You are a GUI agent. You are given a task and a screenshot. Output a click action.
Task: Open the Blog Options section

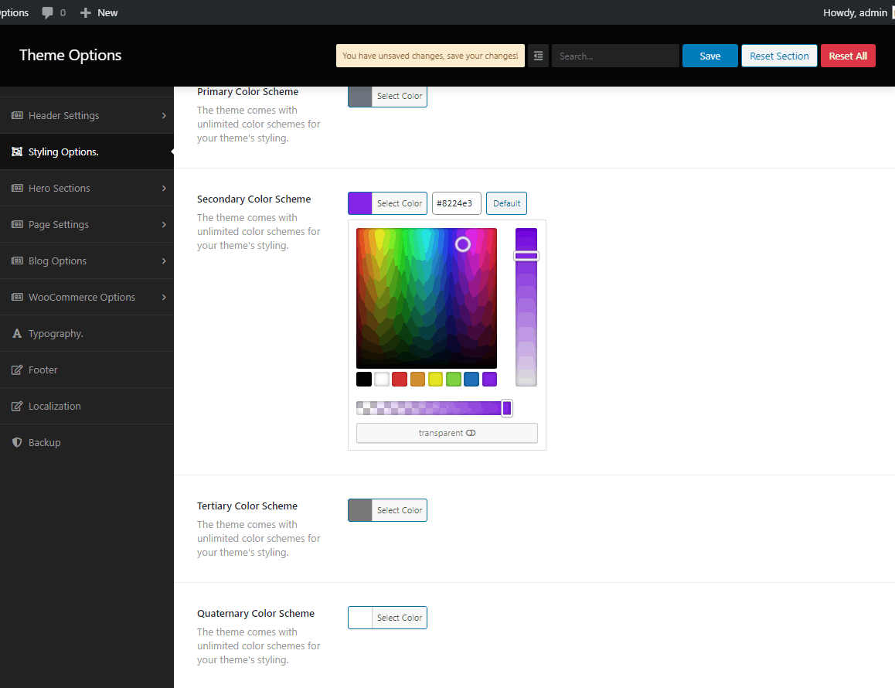click(x=87, y=261)
